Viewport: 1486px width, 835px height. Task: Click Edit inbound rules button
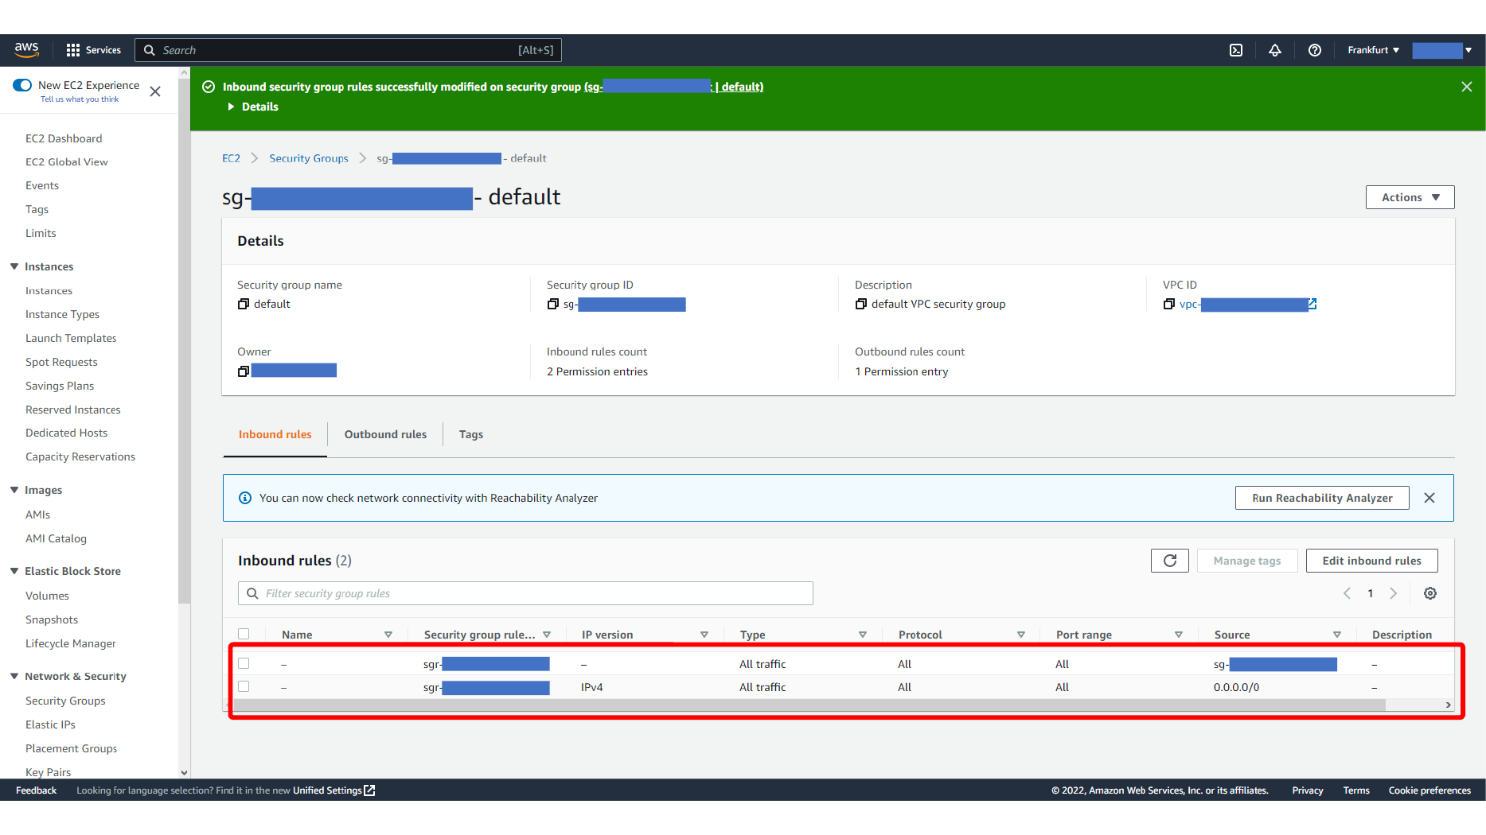click(x=1371, y=561)
